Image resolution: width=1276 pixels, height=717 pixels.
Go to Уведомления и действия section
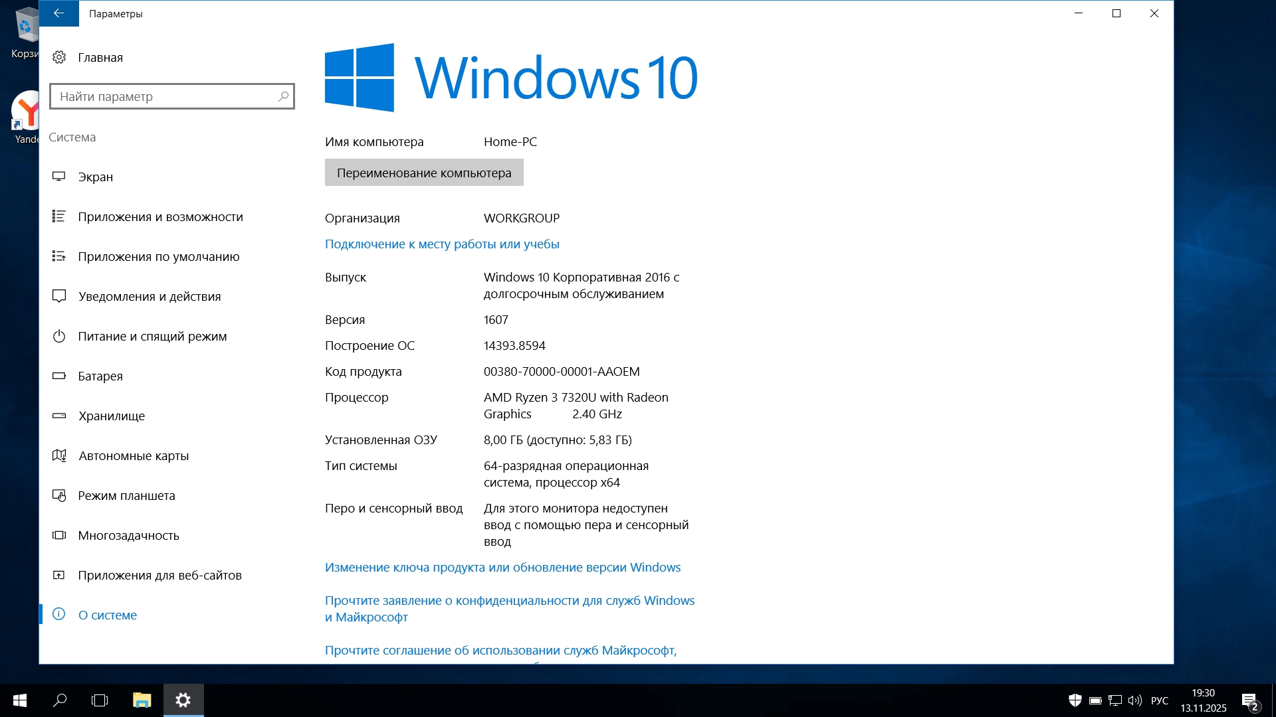pyautogui.click(x=150, y=297)
